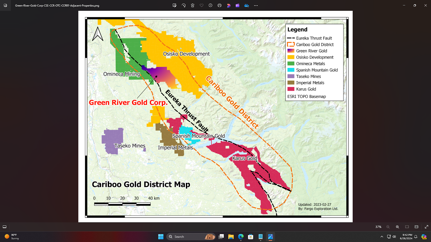Click the active Photos taskbar icon
Image resolution: width=431 pixels, height=242 pixels.
(x=270, y=237)
